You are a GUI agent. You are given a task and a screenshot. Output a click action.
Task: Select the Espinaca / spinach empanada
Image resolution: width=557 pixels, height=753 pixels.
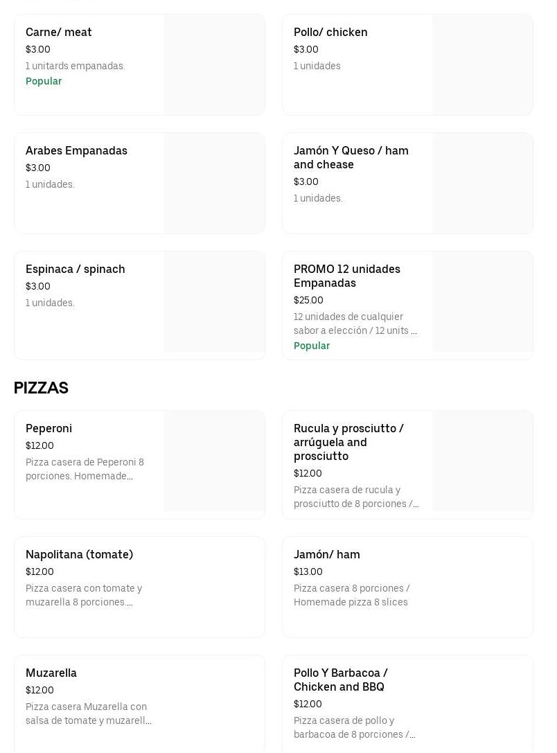click(x=76, y=269)
